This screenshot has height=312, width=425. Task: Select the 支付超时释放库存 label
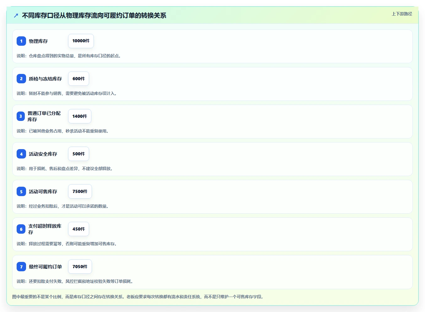tap(45, 229)
